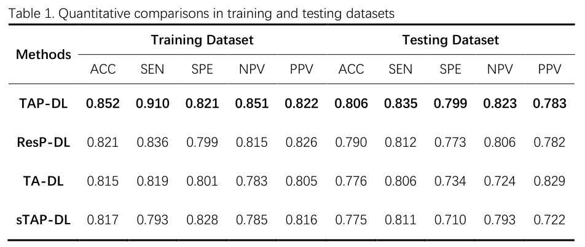This screenshot has width=585, height=247.
Task: Select the sTAP-DL testing PPV value 0.722
Action: (550, 219)
